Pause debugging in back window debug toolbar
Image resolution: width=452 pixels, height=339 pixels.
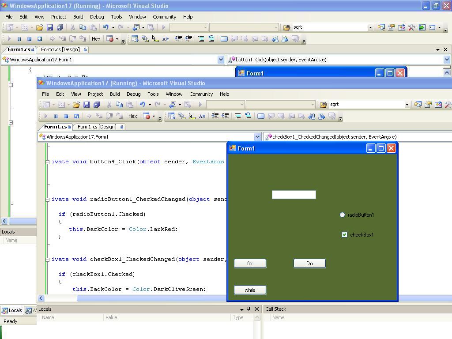19,39
